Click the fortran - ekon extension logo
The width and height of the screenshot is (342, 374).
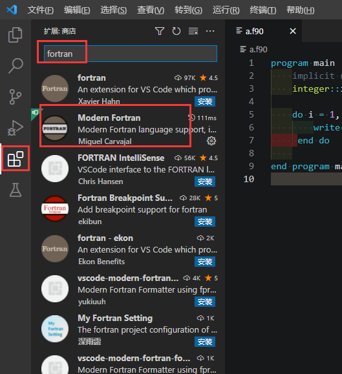point(55,249)
